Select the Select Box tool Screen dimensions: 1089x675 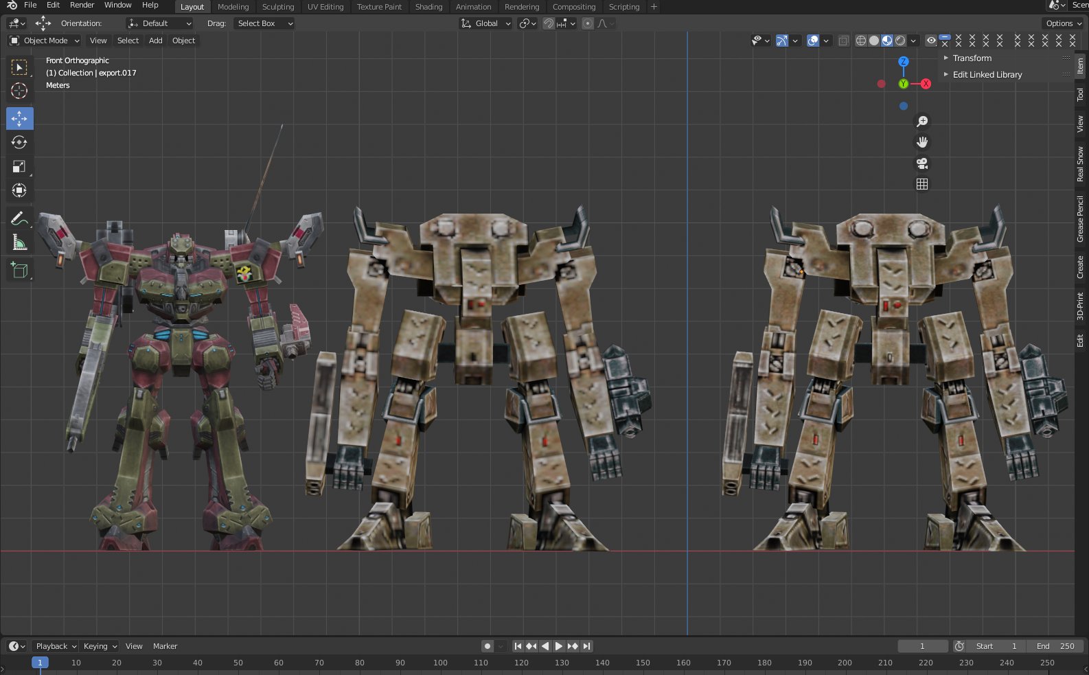19,67
